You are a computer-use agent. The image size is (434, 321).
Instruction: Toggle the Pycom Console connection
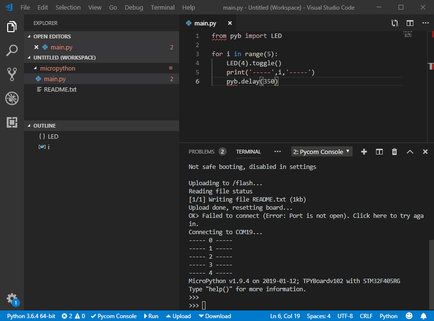coord(114,316)
